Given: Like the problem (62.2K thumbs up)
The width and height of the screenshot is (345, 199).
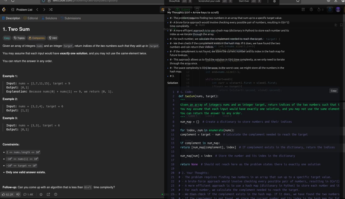Looking at the screenshot, I should [8, 194].
